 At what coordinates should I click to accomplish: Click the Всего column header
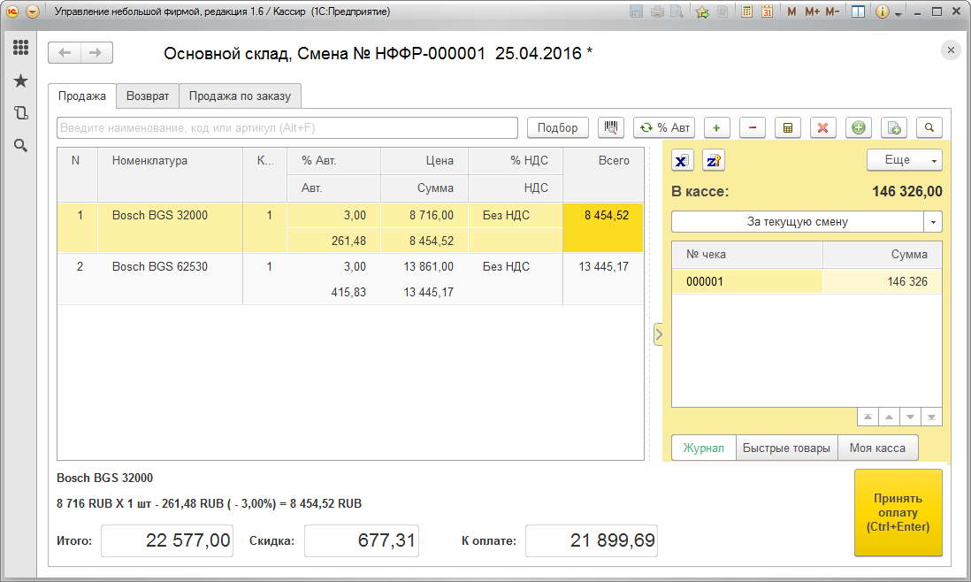(x=604, y=174)
